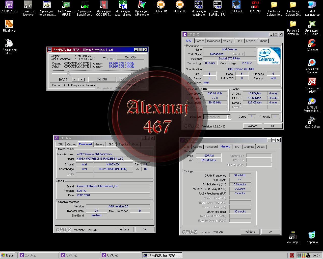Click Validate in the Memory window

[250, 232]
